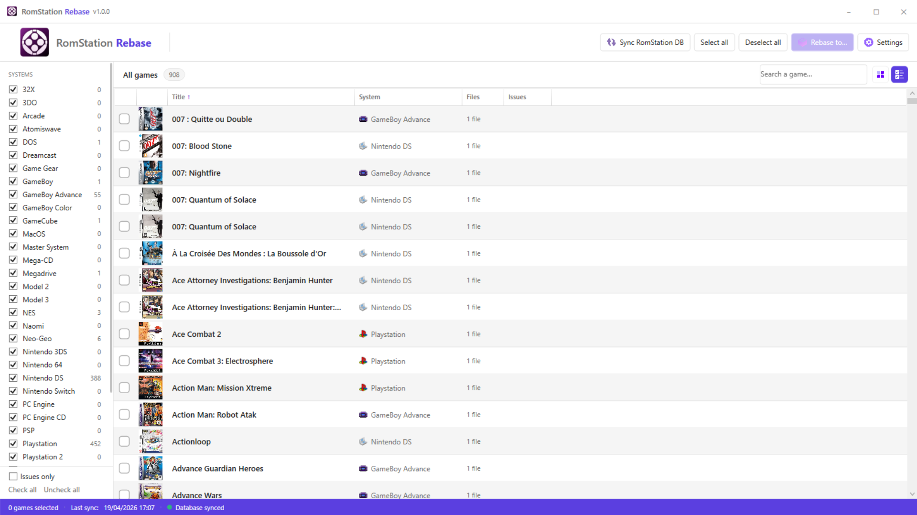Viewport: 917px width, 515px height.
Task: Uncheck the Nintendo DS system filter
Action: pos(13,378)
